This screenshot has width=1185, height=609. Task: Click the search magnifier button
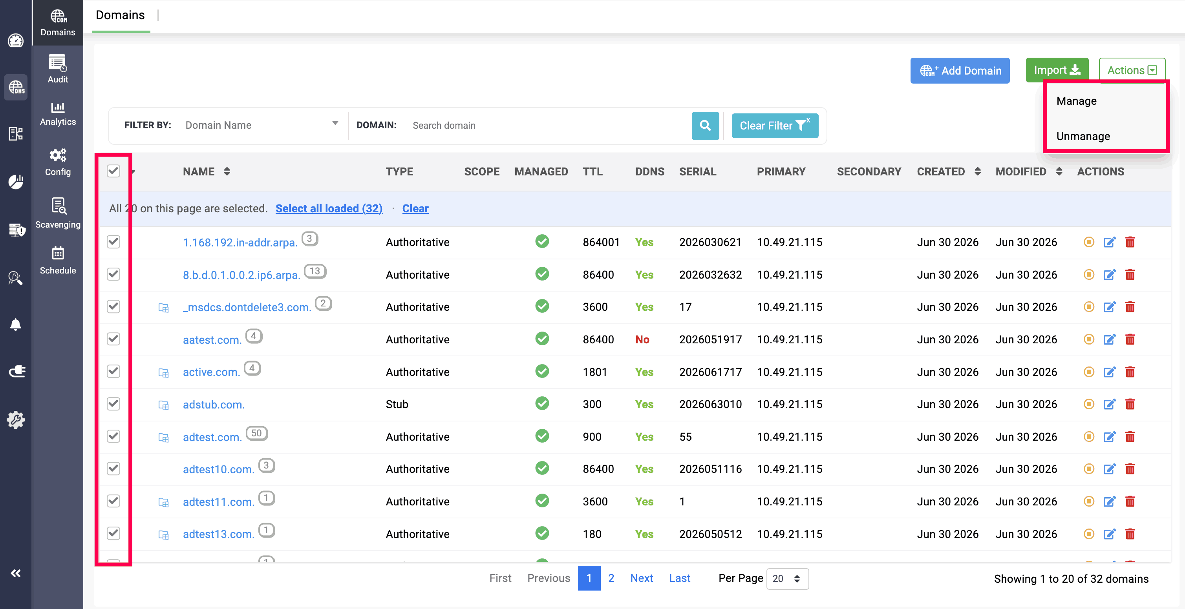(x=705, y=126)
